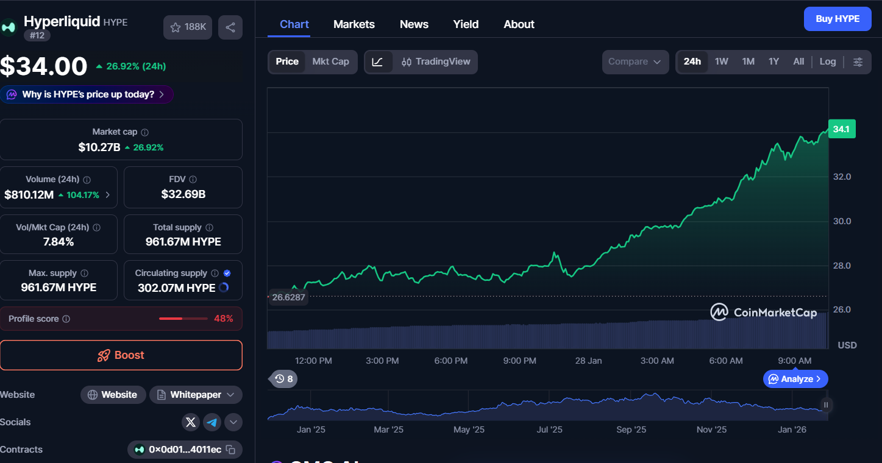This screenshot has height=463, width=882.
Task: Open the Yield tab
Action: [466, 24]
